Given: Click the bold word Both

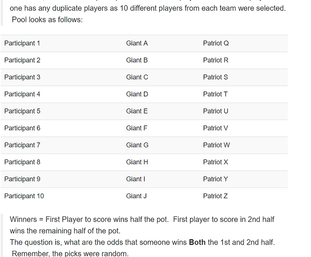Looking at the screenshot, I should click(197, 243).
